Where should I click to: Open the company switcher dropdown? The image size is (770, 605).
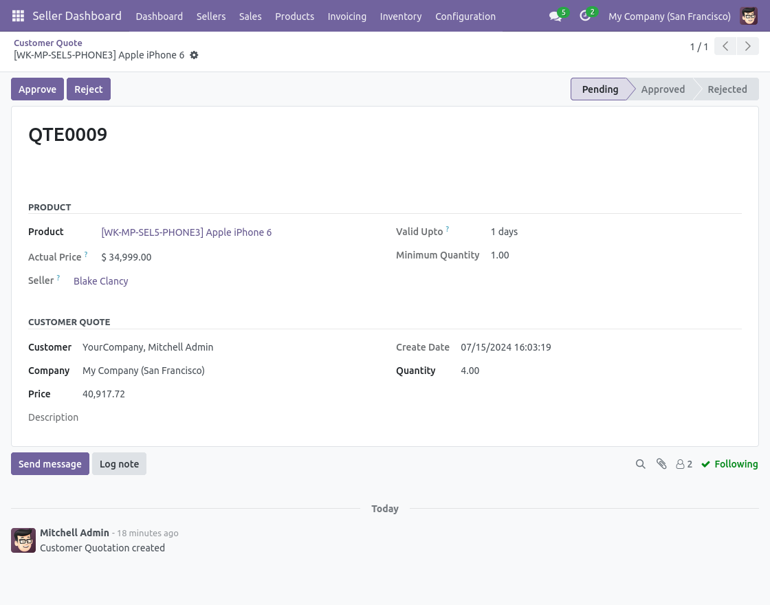669,16
